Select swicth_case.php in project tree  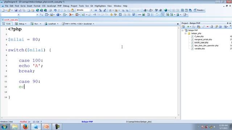point(201,43)
